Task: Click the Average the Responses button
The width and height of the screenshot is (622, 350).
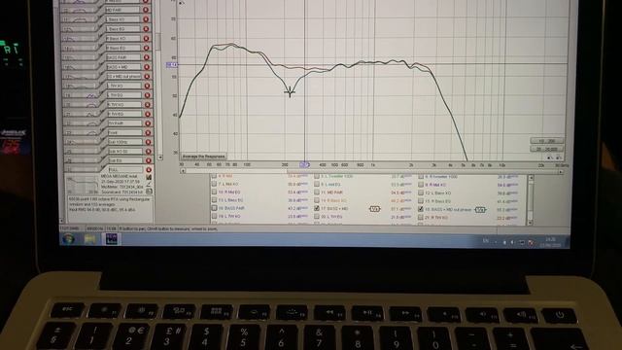Action: tap(203, 157)
